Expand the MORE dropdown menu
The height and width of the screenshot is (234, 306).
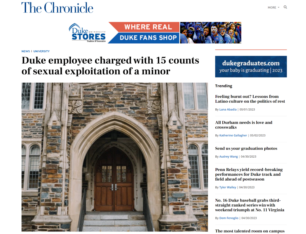(273, 7)
